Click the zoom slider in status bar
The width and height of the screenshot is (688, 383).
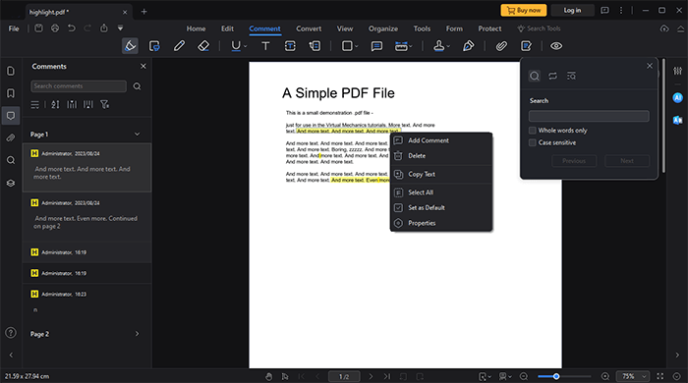click(564, 376)
